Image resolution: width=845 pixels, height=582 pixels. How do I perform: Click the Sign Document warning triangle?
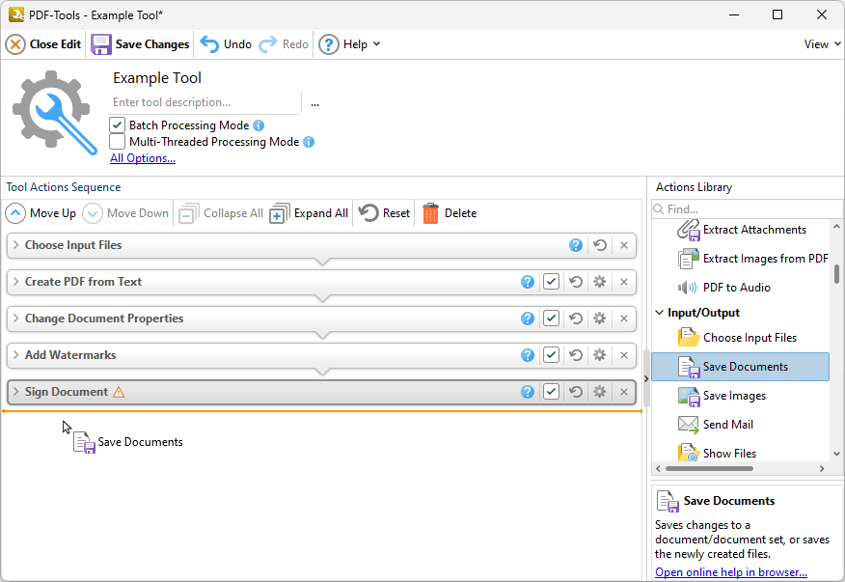click(119, 392)
